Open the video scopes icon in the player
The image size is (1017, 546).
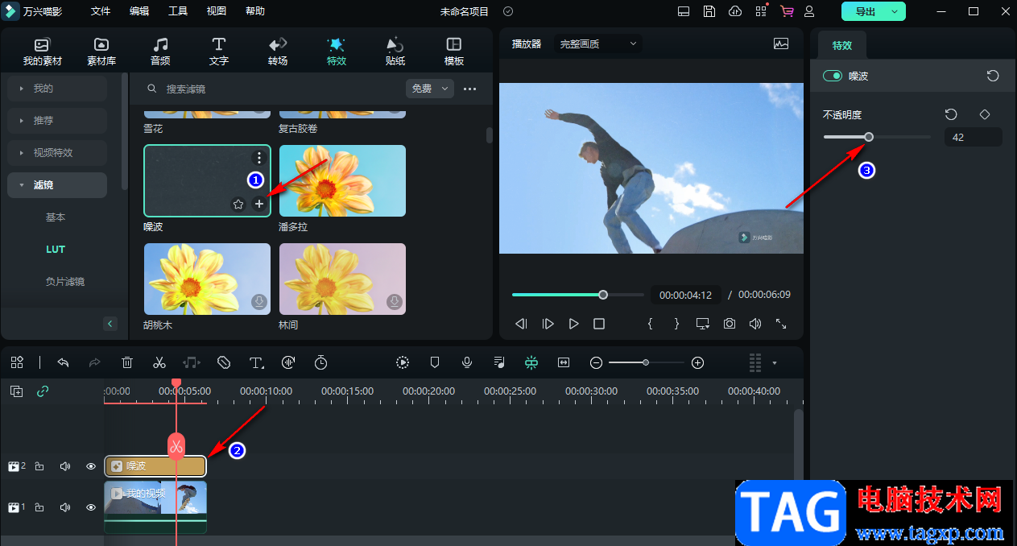click(x=781, y=44)
